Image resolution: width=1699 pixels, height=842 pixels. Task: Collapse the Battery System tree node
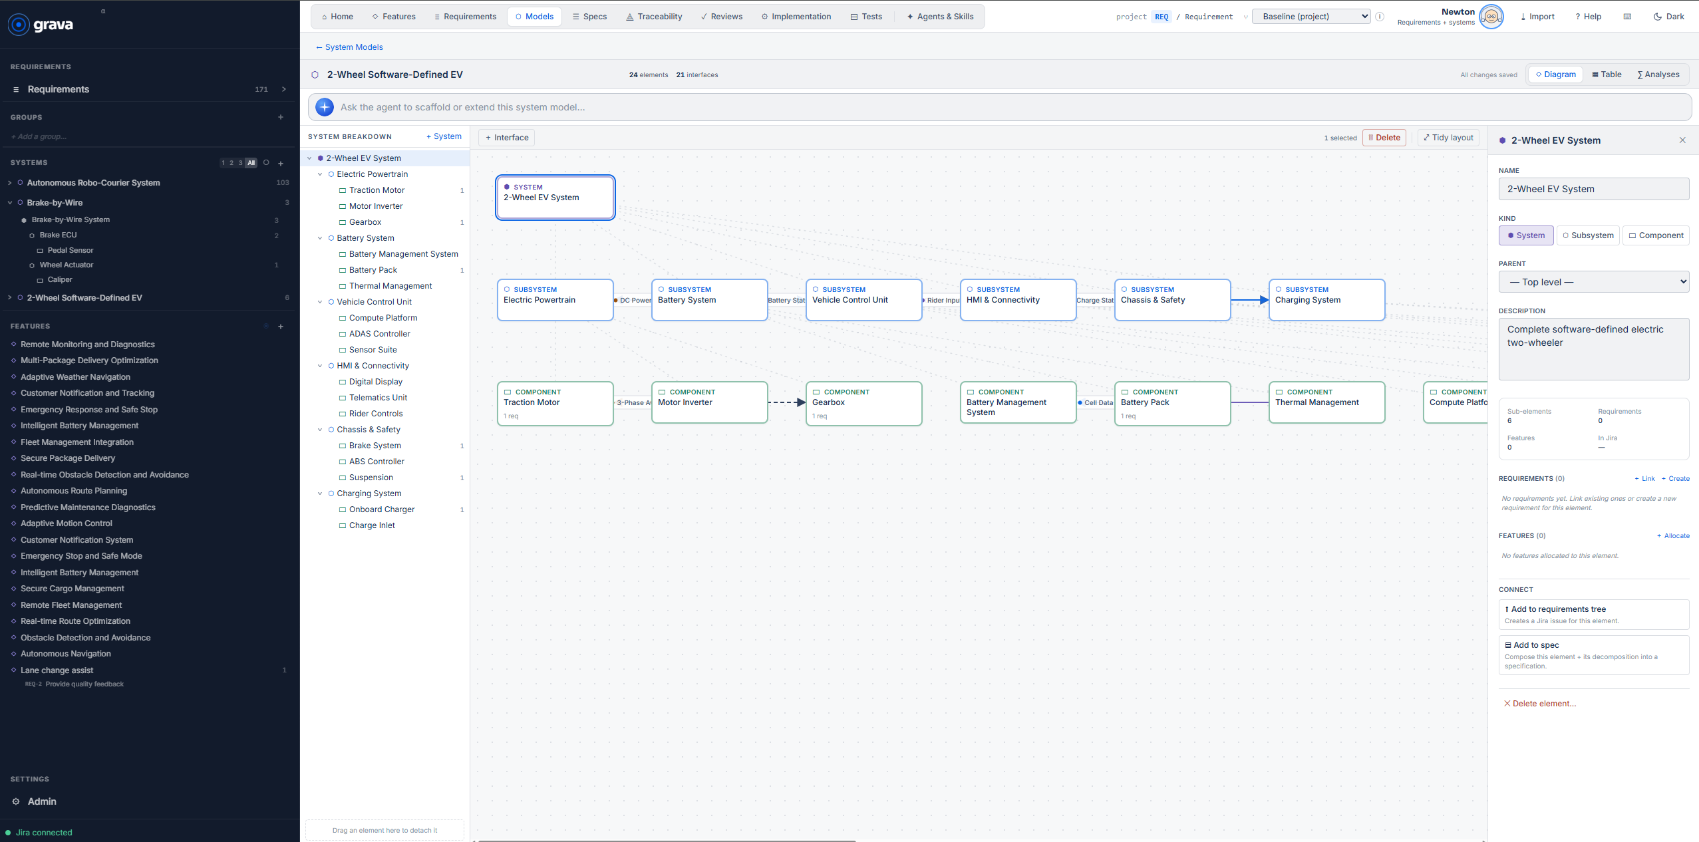point(320,238)
